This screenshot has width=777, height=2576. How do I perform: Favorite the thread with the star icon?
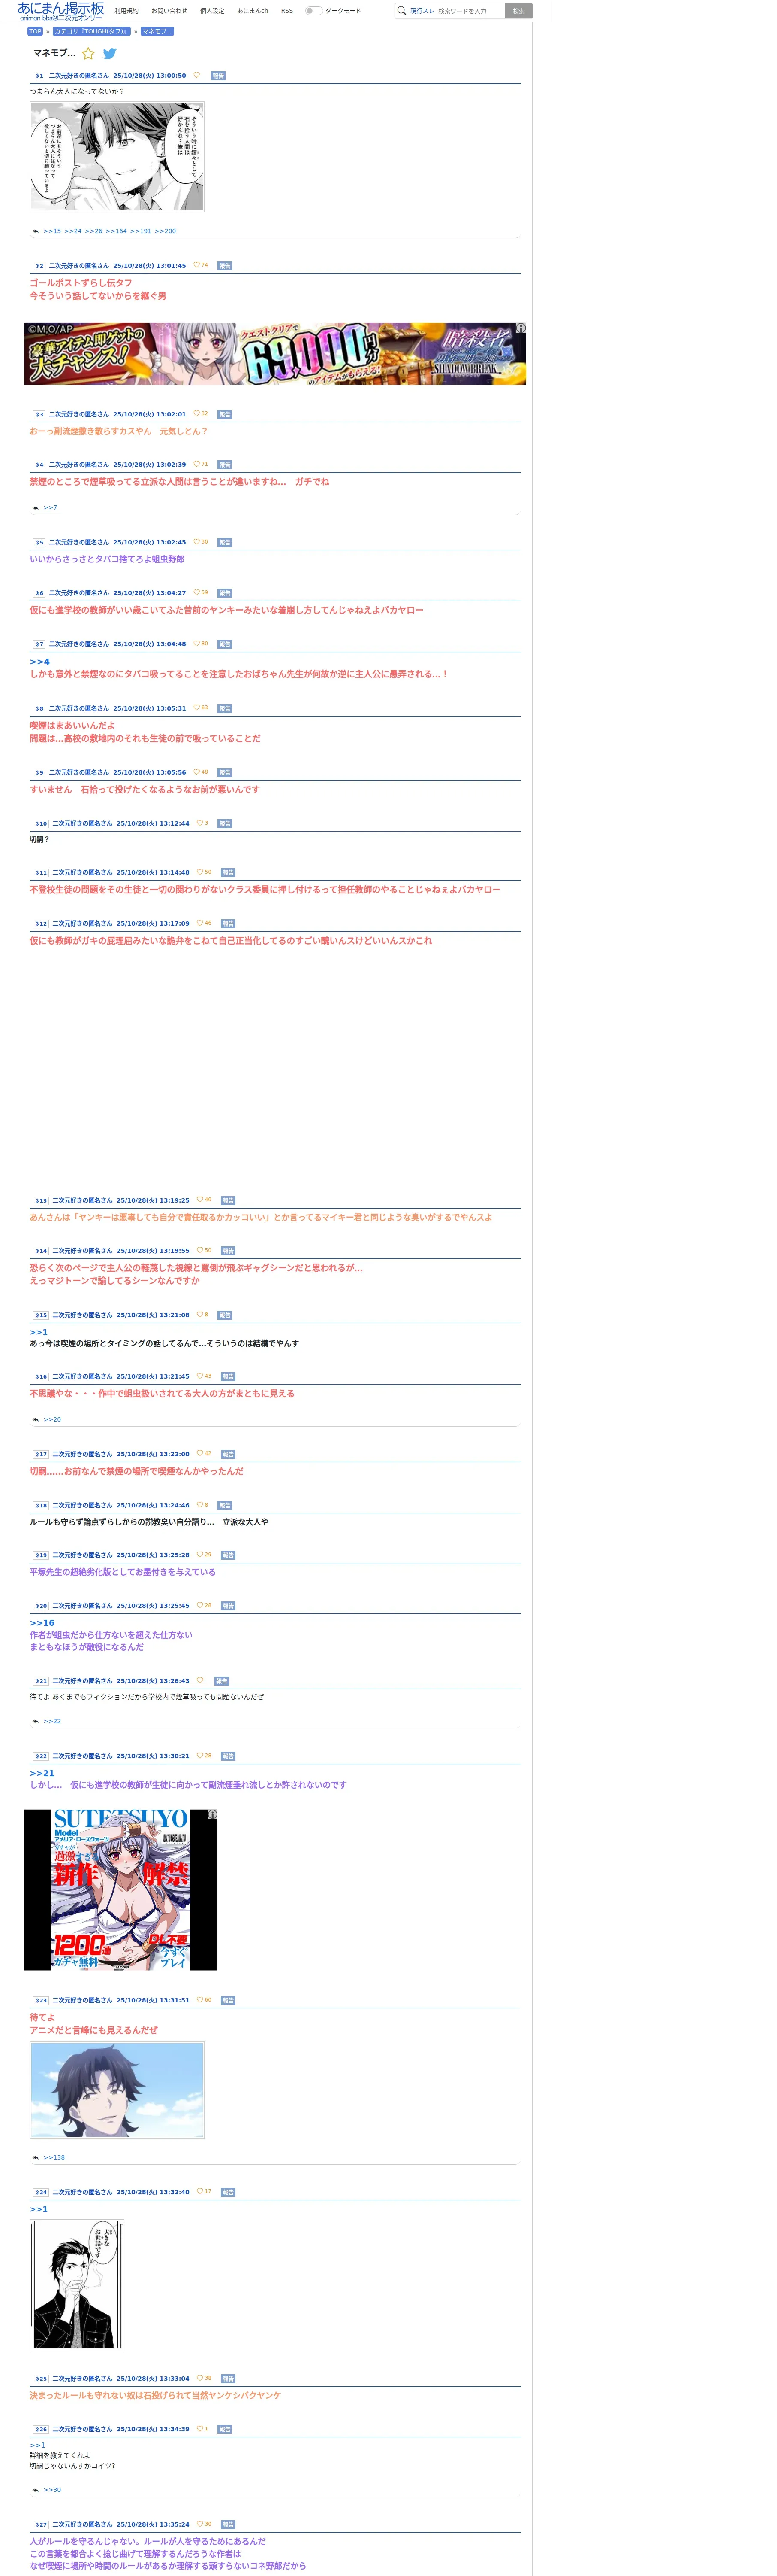[88, 54]
